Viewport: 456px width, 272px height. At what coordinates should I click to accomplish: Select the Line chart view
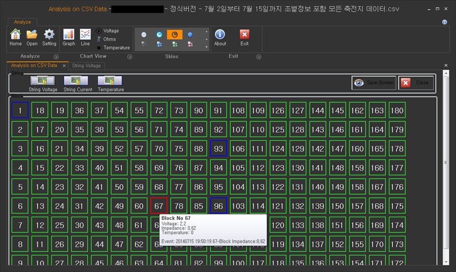(85, 37)
